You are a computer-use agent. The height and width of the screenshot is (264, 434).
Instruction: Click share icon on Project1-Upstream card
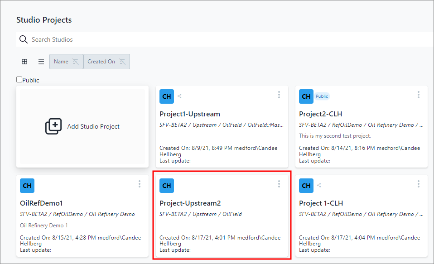[180, 96]
